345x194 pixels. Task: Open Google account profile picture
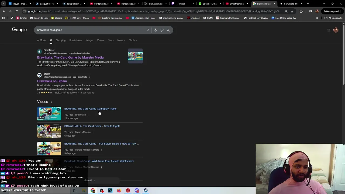[336, 30]
